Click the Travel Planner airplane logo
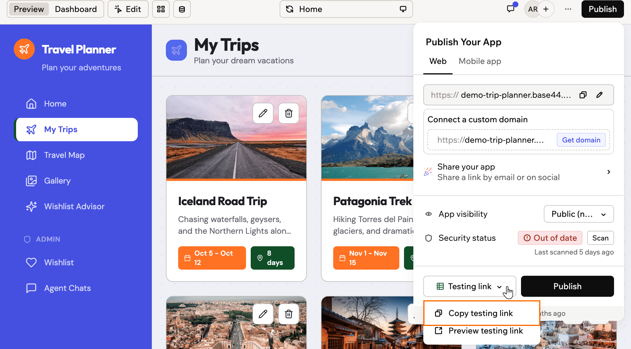 (x=24, y=49)
